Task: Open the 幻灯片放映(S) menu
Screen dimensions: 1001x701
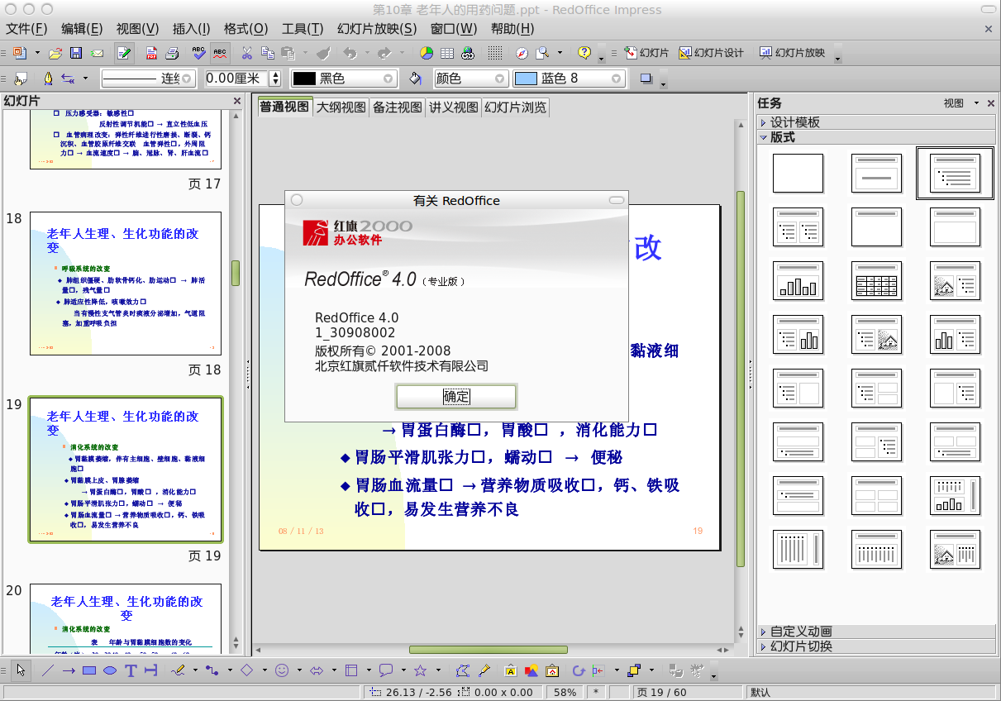Action: (x=378, y=29)
